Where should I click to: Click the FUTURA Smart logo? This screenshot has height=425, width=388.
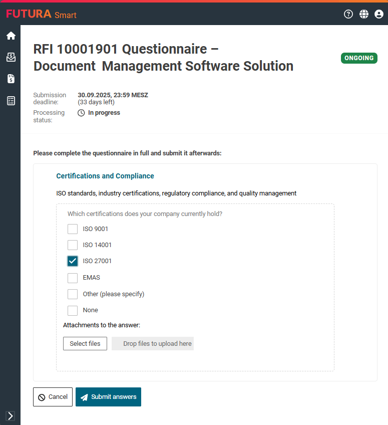coord(42,14)
